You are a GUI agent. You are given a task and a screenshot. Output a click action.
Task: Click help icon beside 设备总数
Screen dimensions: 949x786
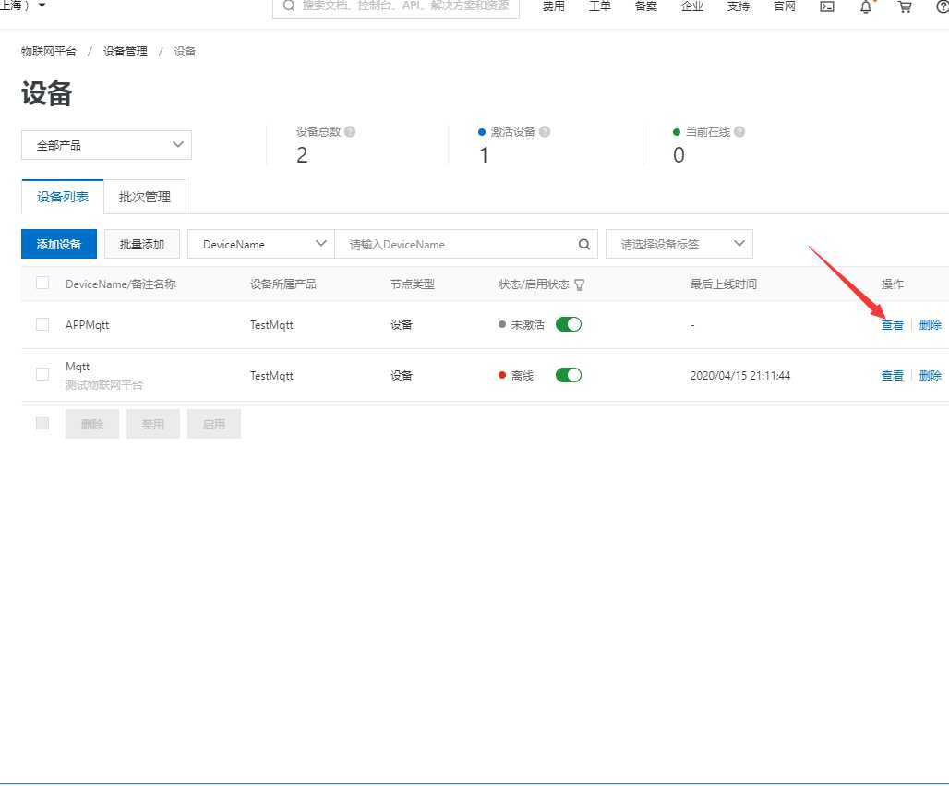tap(350, 132)
